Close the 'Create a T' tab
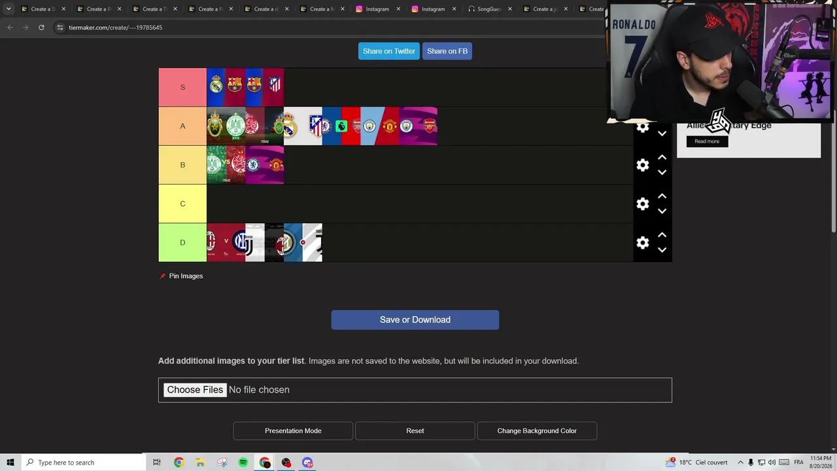Screen dimensions: 837x471 [x=175, y=9]
